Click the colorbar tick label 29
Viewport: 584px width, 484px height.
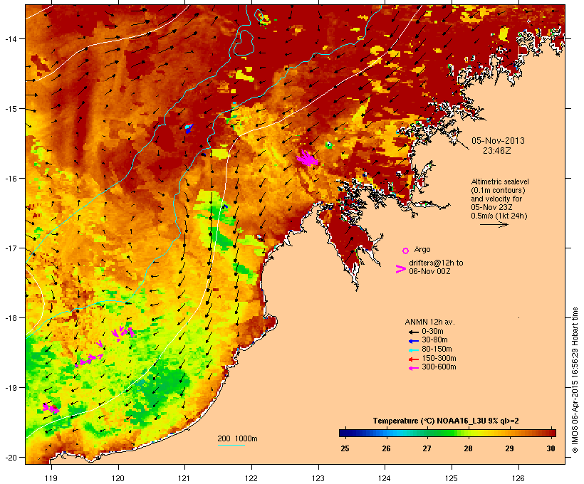[x=509, y=448]
